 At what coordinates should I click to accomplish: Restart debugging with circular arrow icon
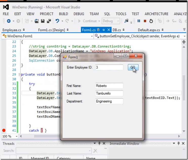pos(151,21)
